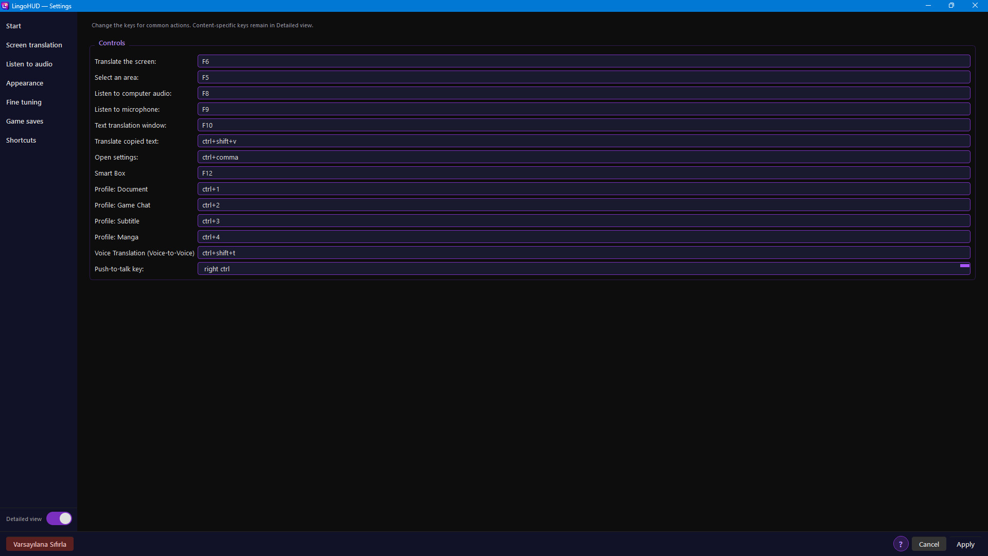Open the Start section

(13, 26)
